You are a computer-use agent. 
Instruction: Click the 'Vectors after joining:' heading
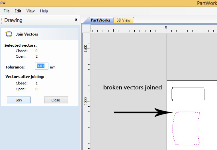pyautogui.click(x=25, y=77)
